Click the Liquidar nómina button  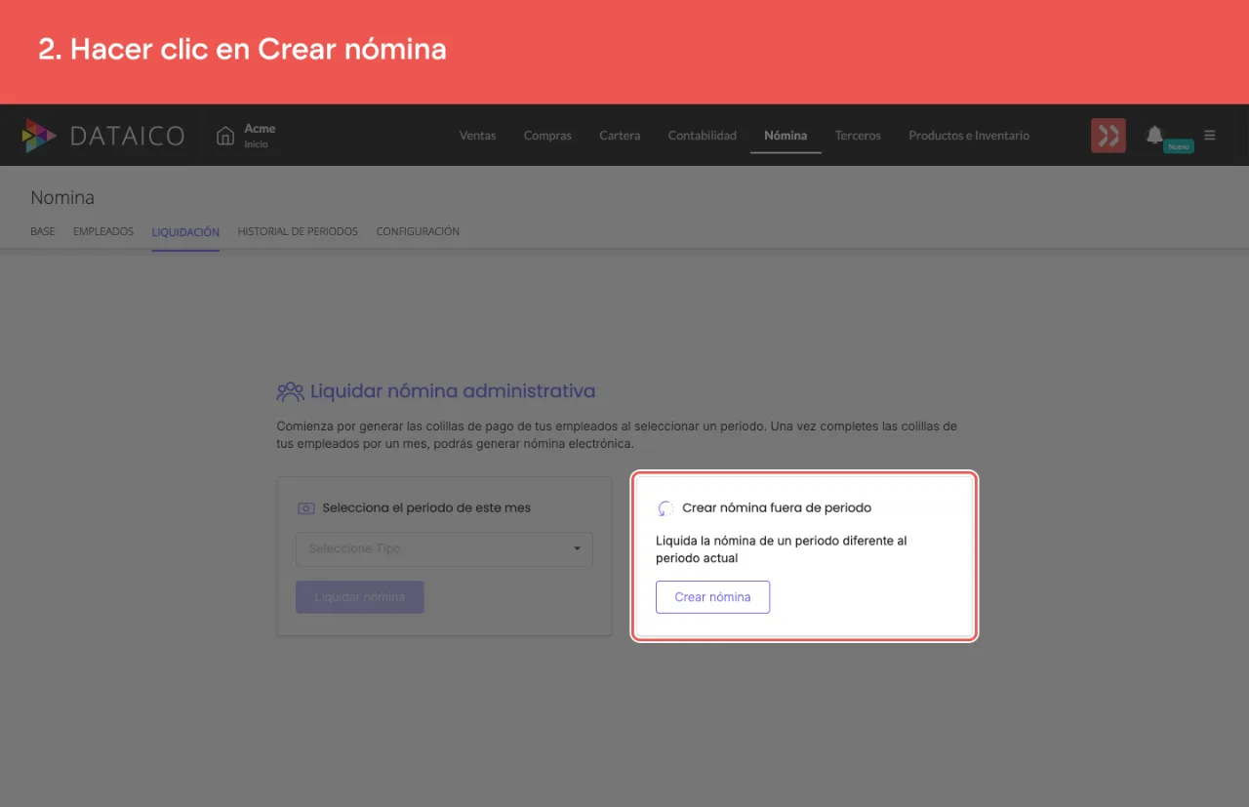click(x=359, y=597)
